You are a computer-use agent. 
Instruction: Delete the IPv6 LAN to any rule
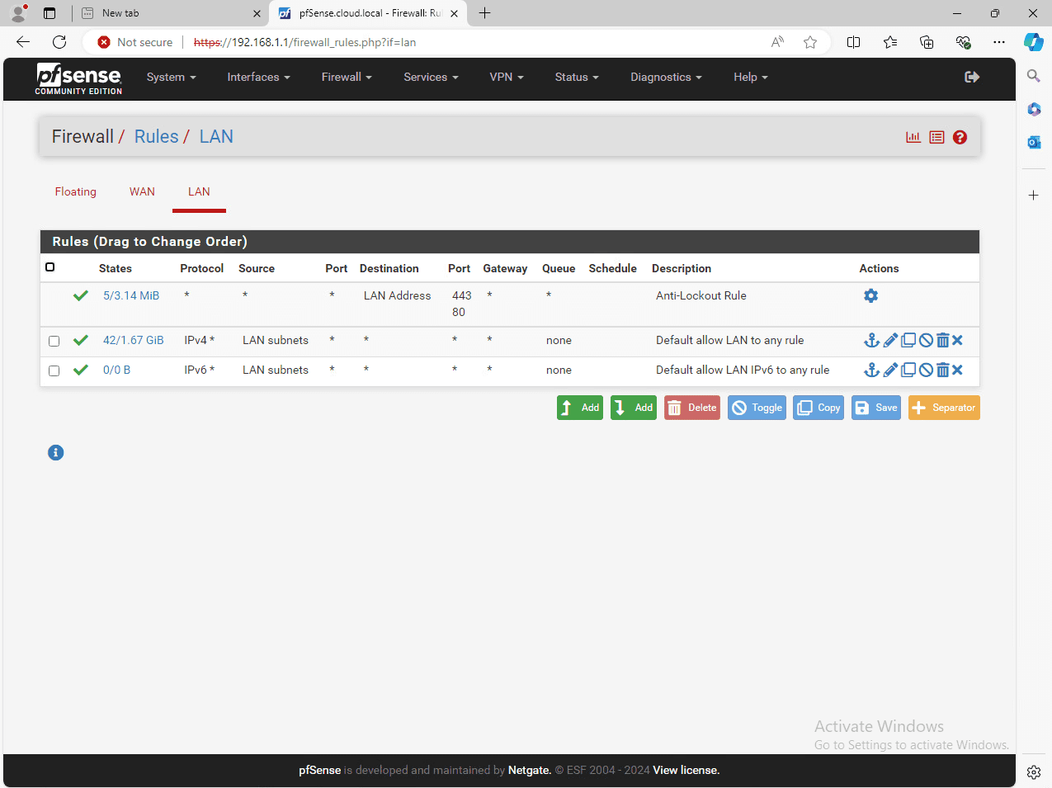coord(942,370)
